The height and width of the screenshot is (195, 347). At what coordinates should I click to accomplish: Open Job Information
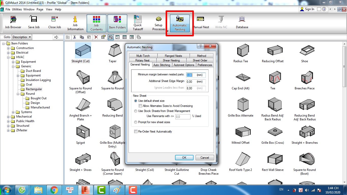click(75, 23)
